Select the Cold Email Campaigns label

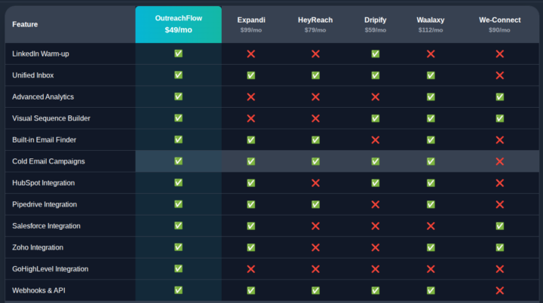pos(48,161)
